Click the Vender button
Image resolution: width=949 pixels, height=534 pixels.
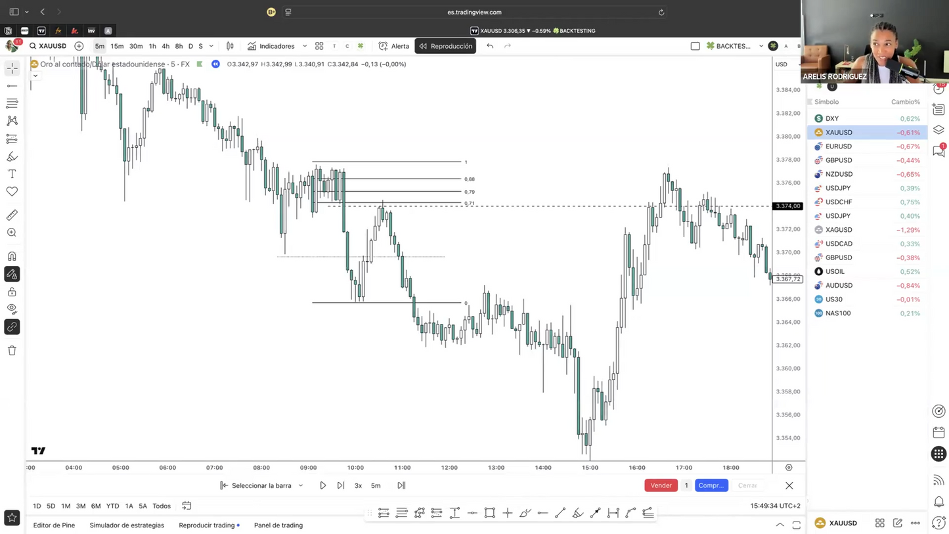(x=661, y=485)
